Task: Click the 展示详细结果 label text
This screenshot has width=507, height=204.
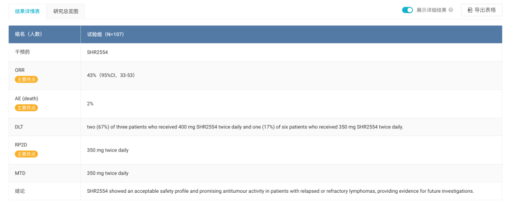Action: click(x=431, y=10)
